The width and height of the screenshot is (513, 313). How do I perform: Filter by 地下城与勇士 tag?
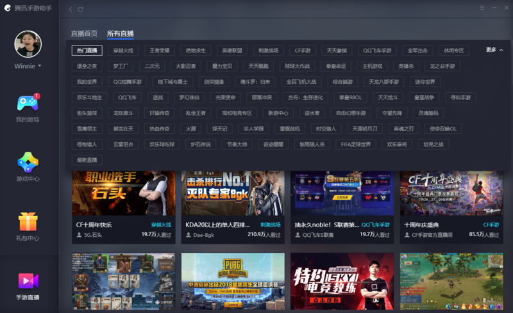172,82
